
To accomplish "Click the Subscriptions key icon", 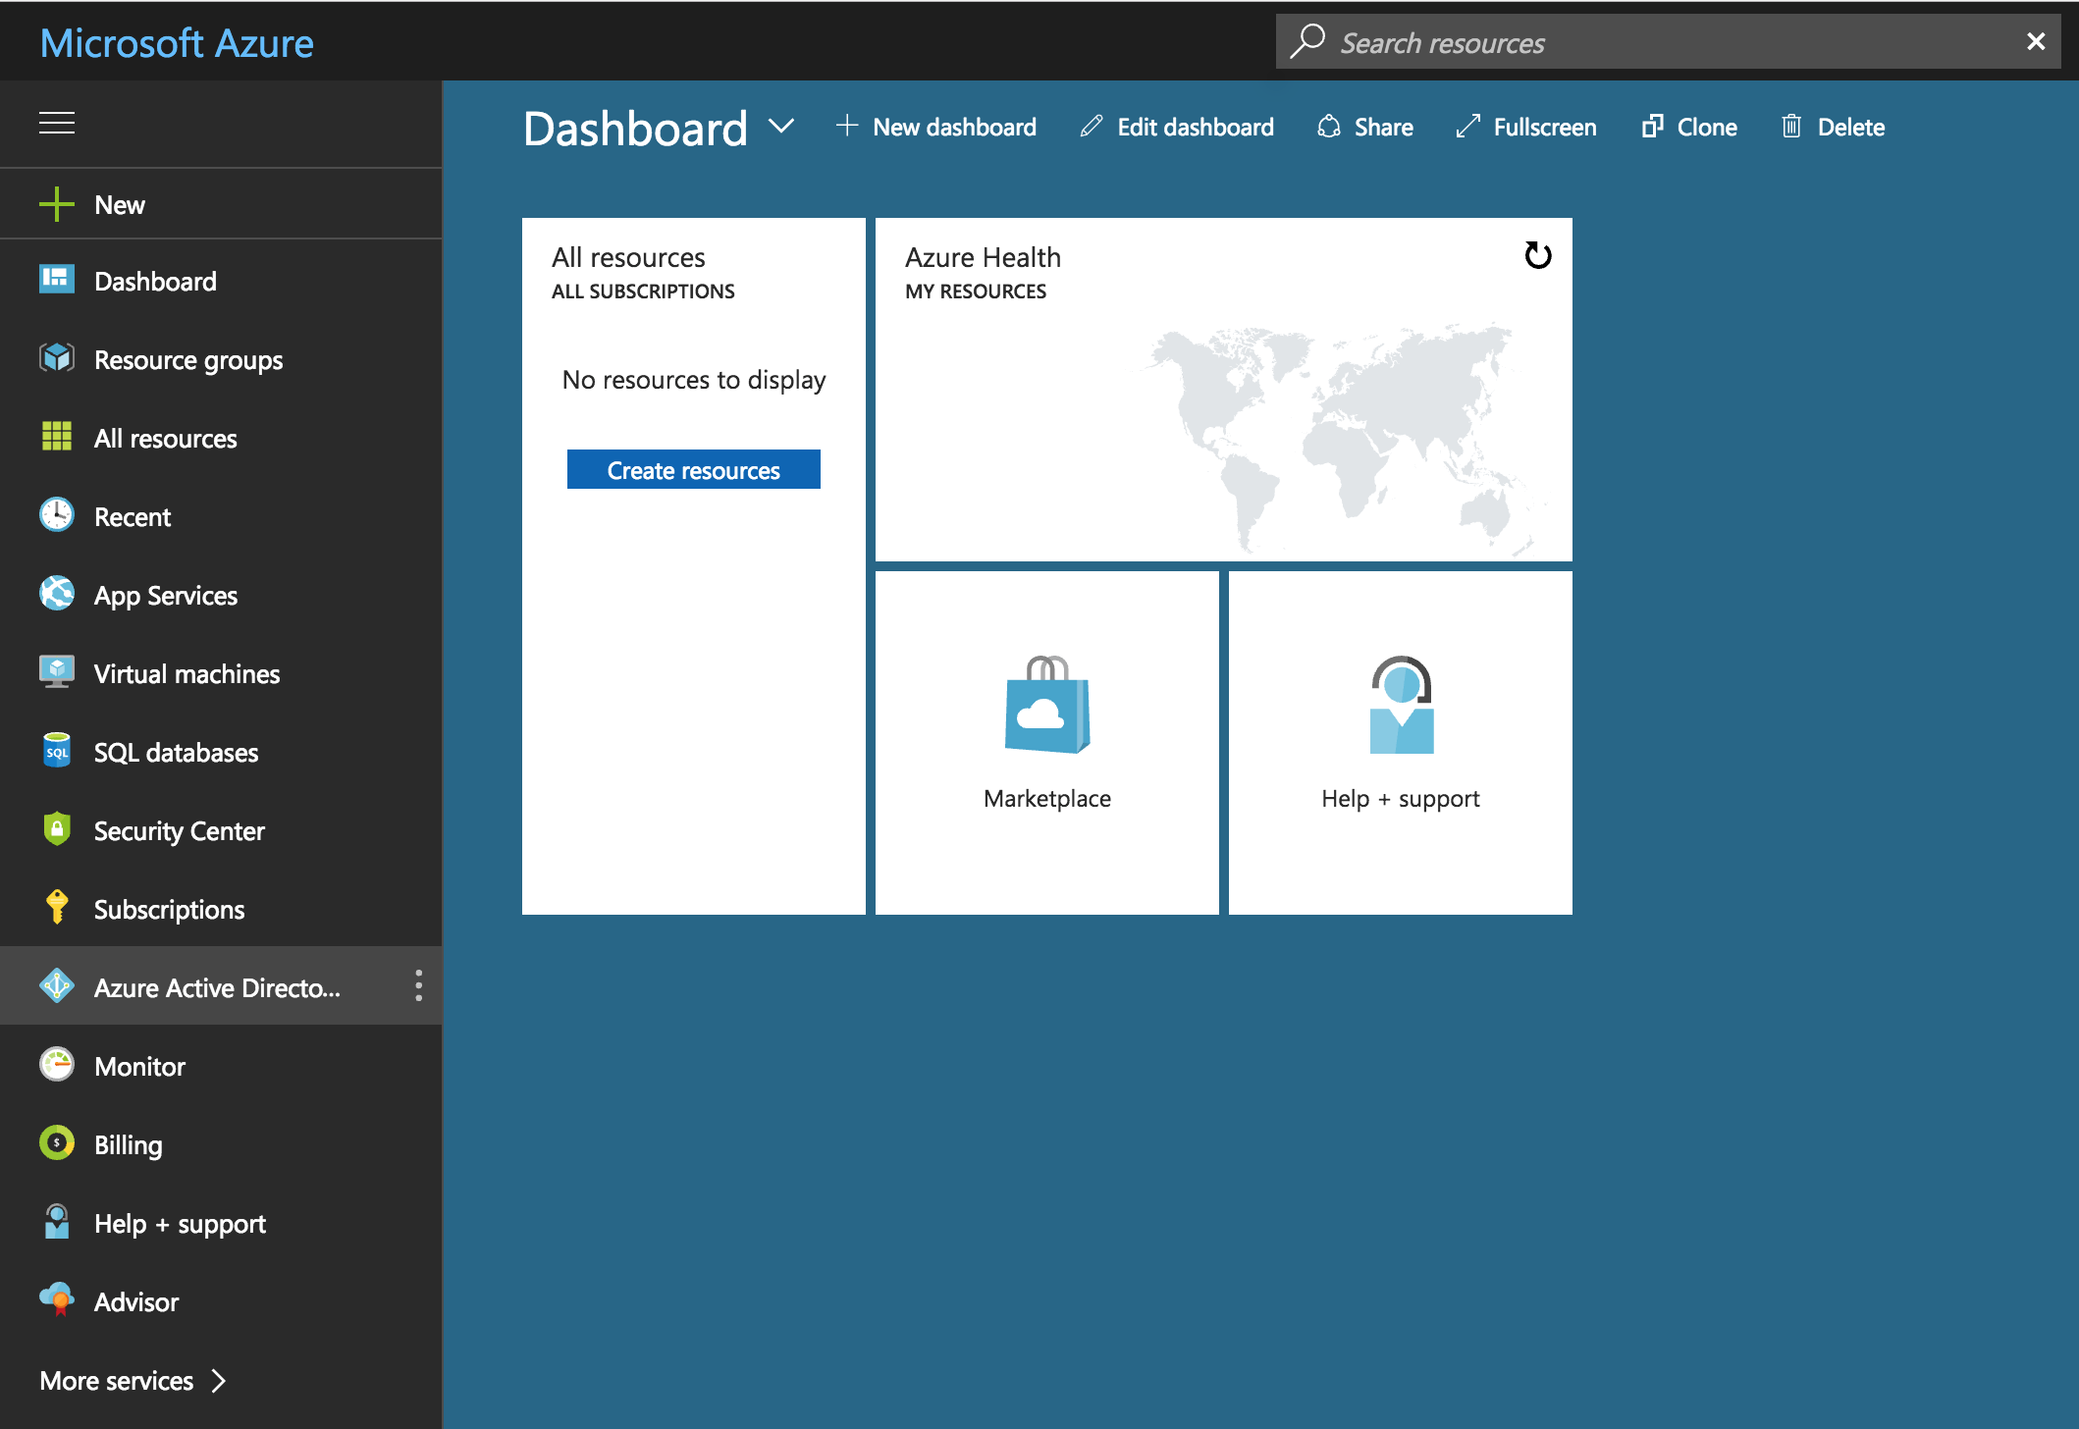I will (57, 908).
